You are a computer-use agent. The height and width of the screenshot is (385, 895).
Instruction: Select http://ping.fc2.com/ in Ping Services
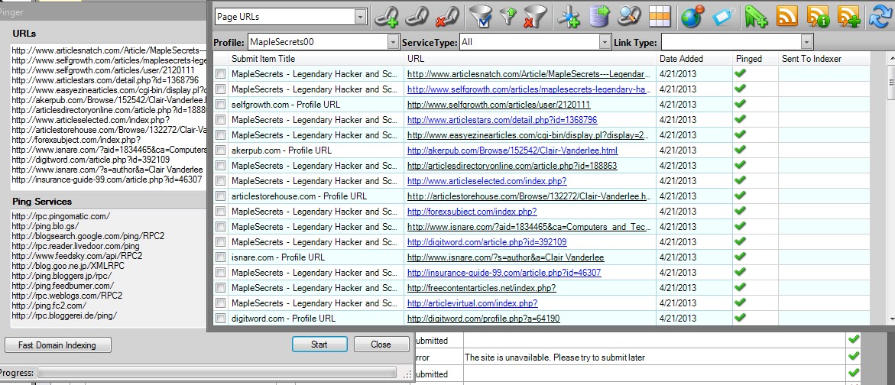49,306
